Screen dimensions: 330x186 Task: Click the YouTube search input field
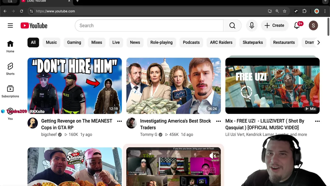pyautogui.click(x=149, y=26)
